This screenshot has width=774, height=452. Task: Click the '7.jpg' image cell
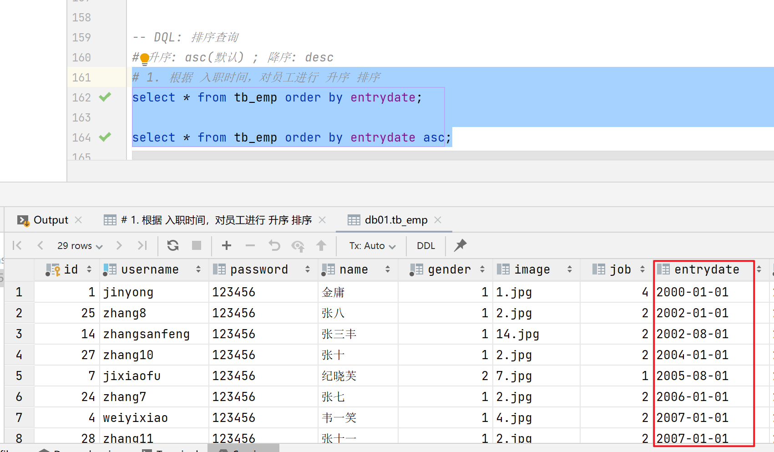(536, 376)
